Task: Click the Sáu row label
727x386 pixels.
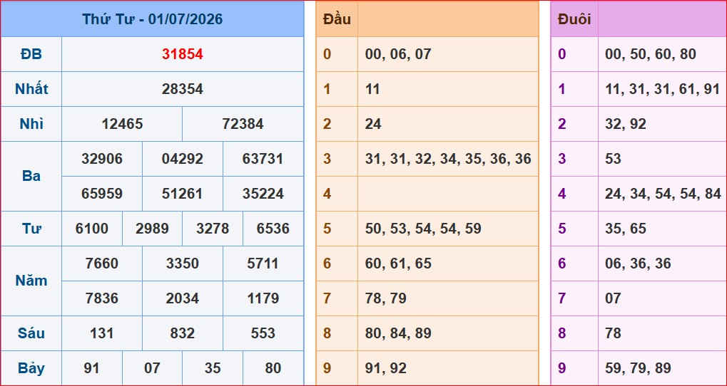Action: pos(31,333)
